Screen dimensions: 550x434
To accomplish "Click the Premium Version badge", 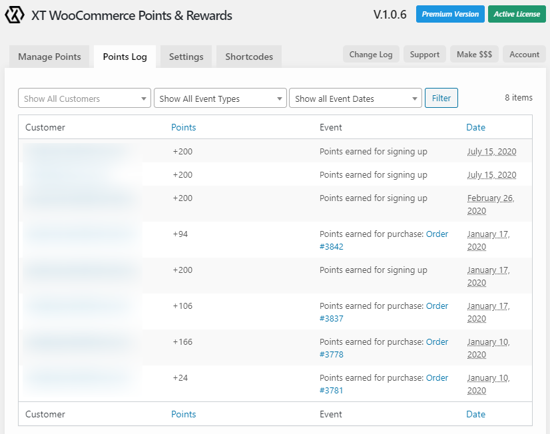I will 450,14.
